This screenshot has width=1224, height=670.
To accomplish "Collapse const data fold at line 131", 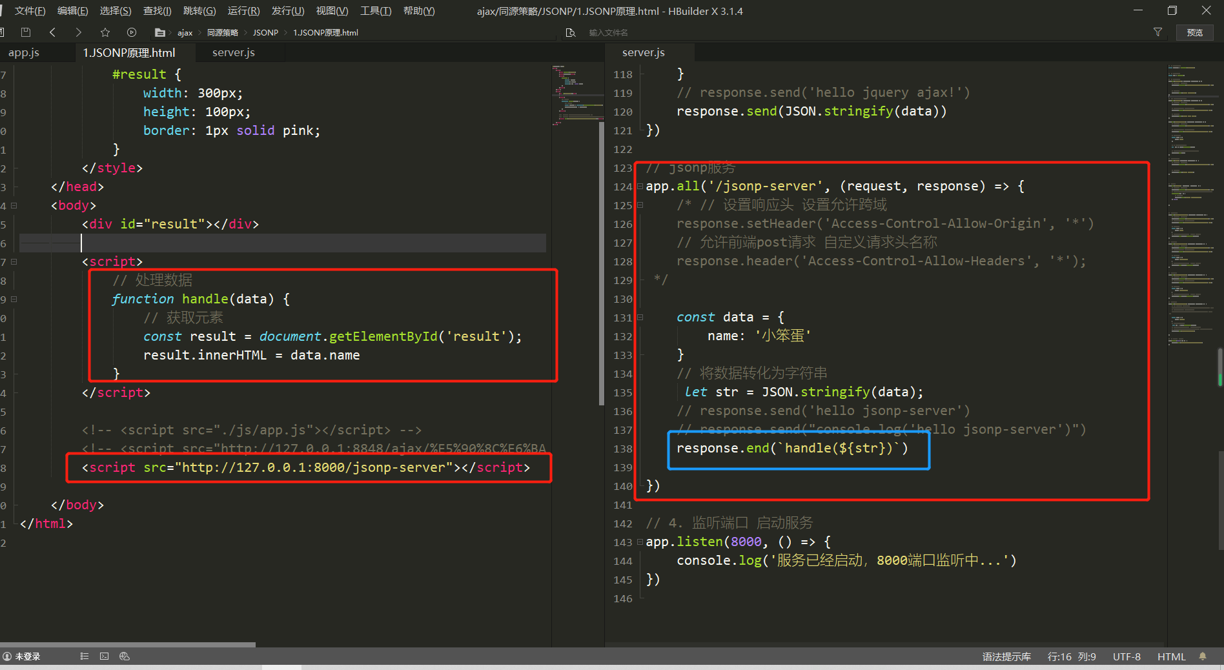I will 640,317.
